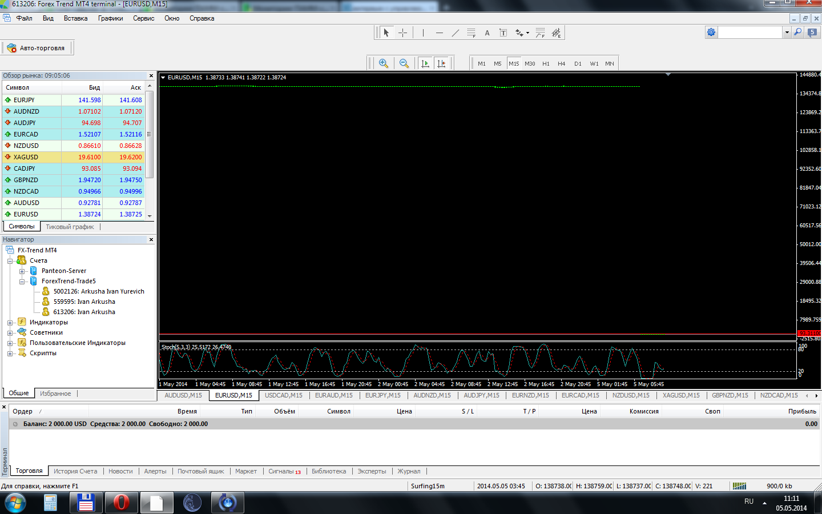Click the magnifier search icon
The width and height of the screenshot is (822, 514).
click(x=798, y=33)
